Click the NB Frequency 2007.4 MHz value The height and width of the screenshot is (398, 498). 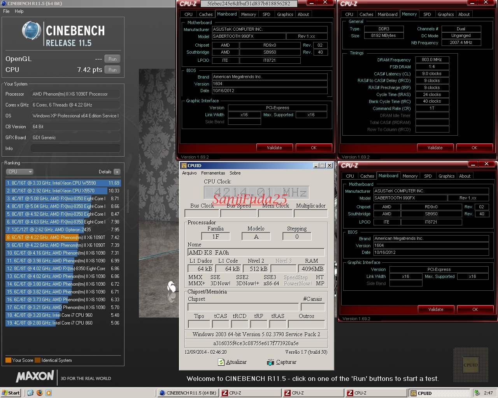click(x=461, y=43)
